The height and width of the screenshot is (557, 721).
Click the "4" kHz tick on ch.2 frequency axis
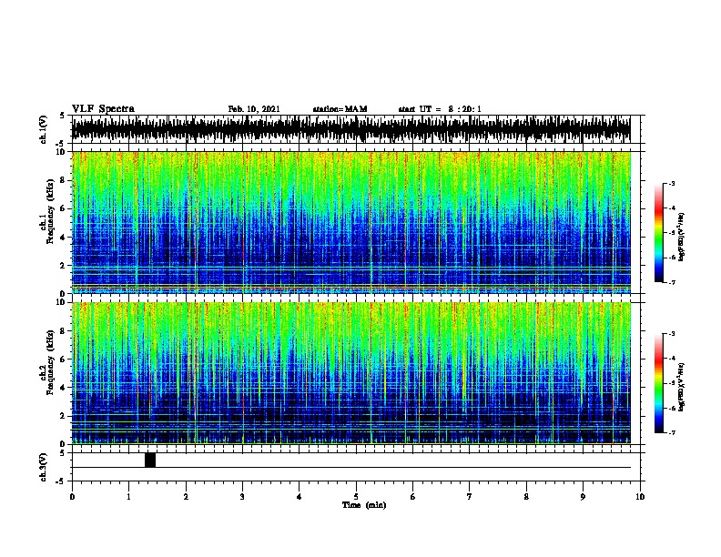click(63, 387)
